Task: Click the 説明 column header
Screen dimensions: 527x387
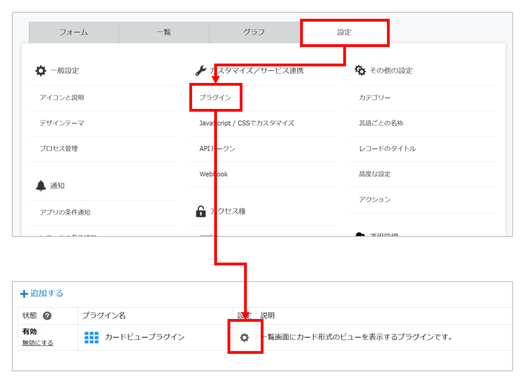Action: pos(267,316)
